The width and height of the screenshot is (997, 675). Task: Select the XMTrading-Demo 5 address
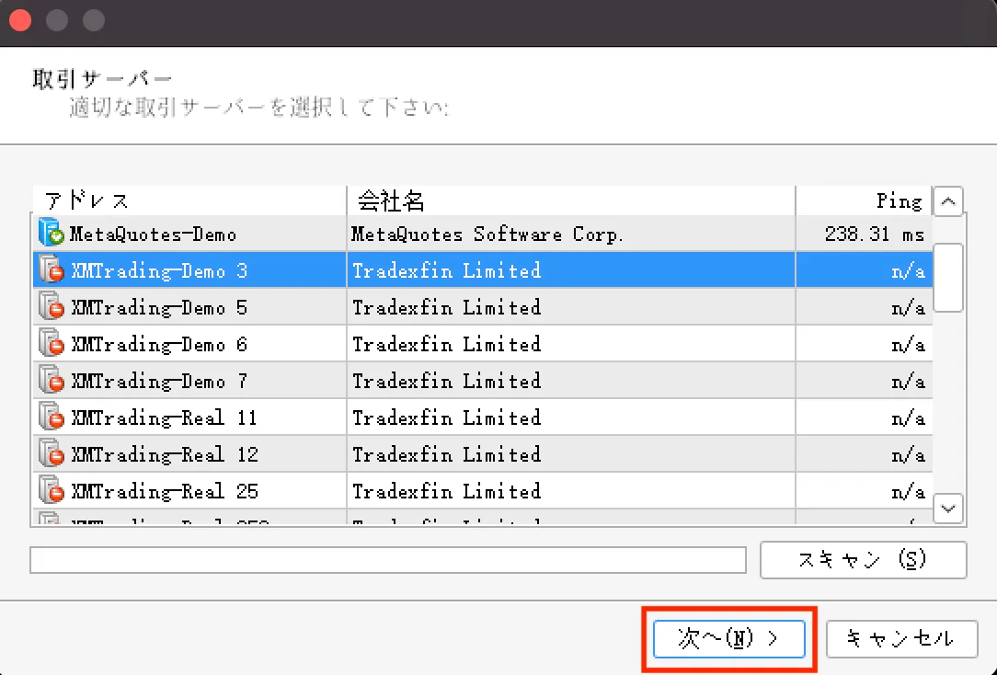159,308
